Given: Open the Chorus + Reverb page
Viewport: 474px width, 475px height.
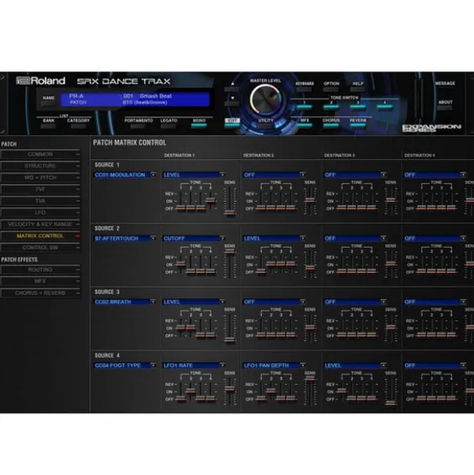Looking at the screenshot, I should pyautogui.click(x=40, y=293).
